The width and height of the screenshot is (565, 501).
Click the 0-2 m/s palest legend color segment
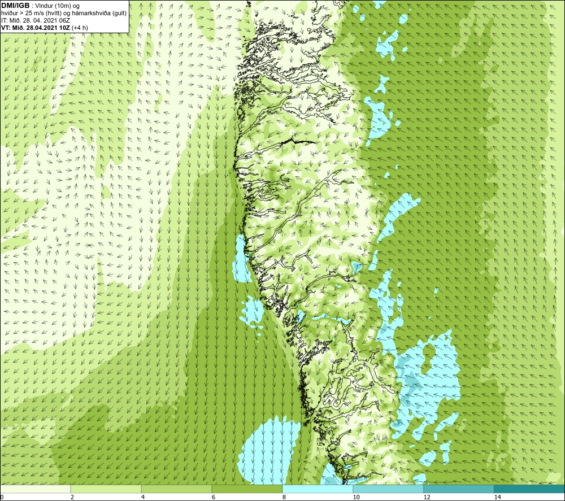35,489
